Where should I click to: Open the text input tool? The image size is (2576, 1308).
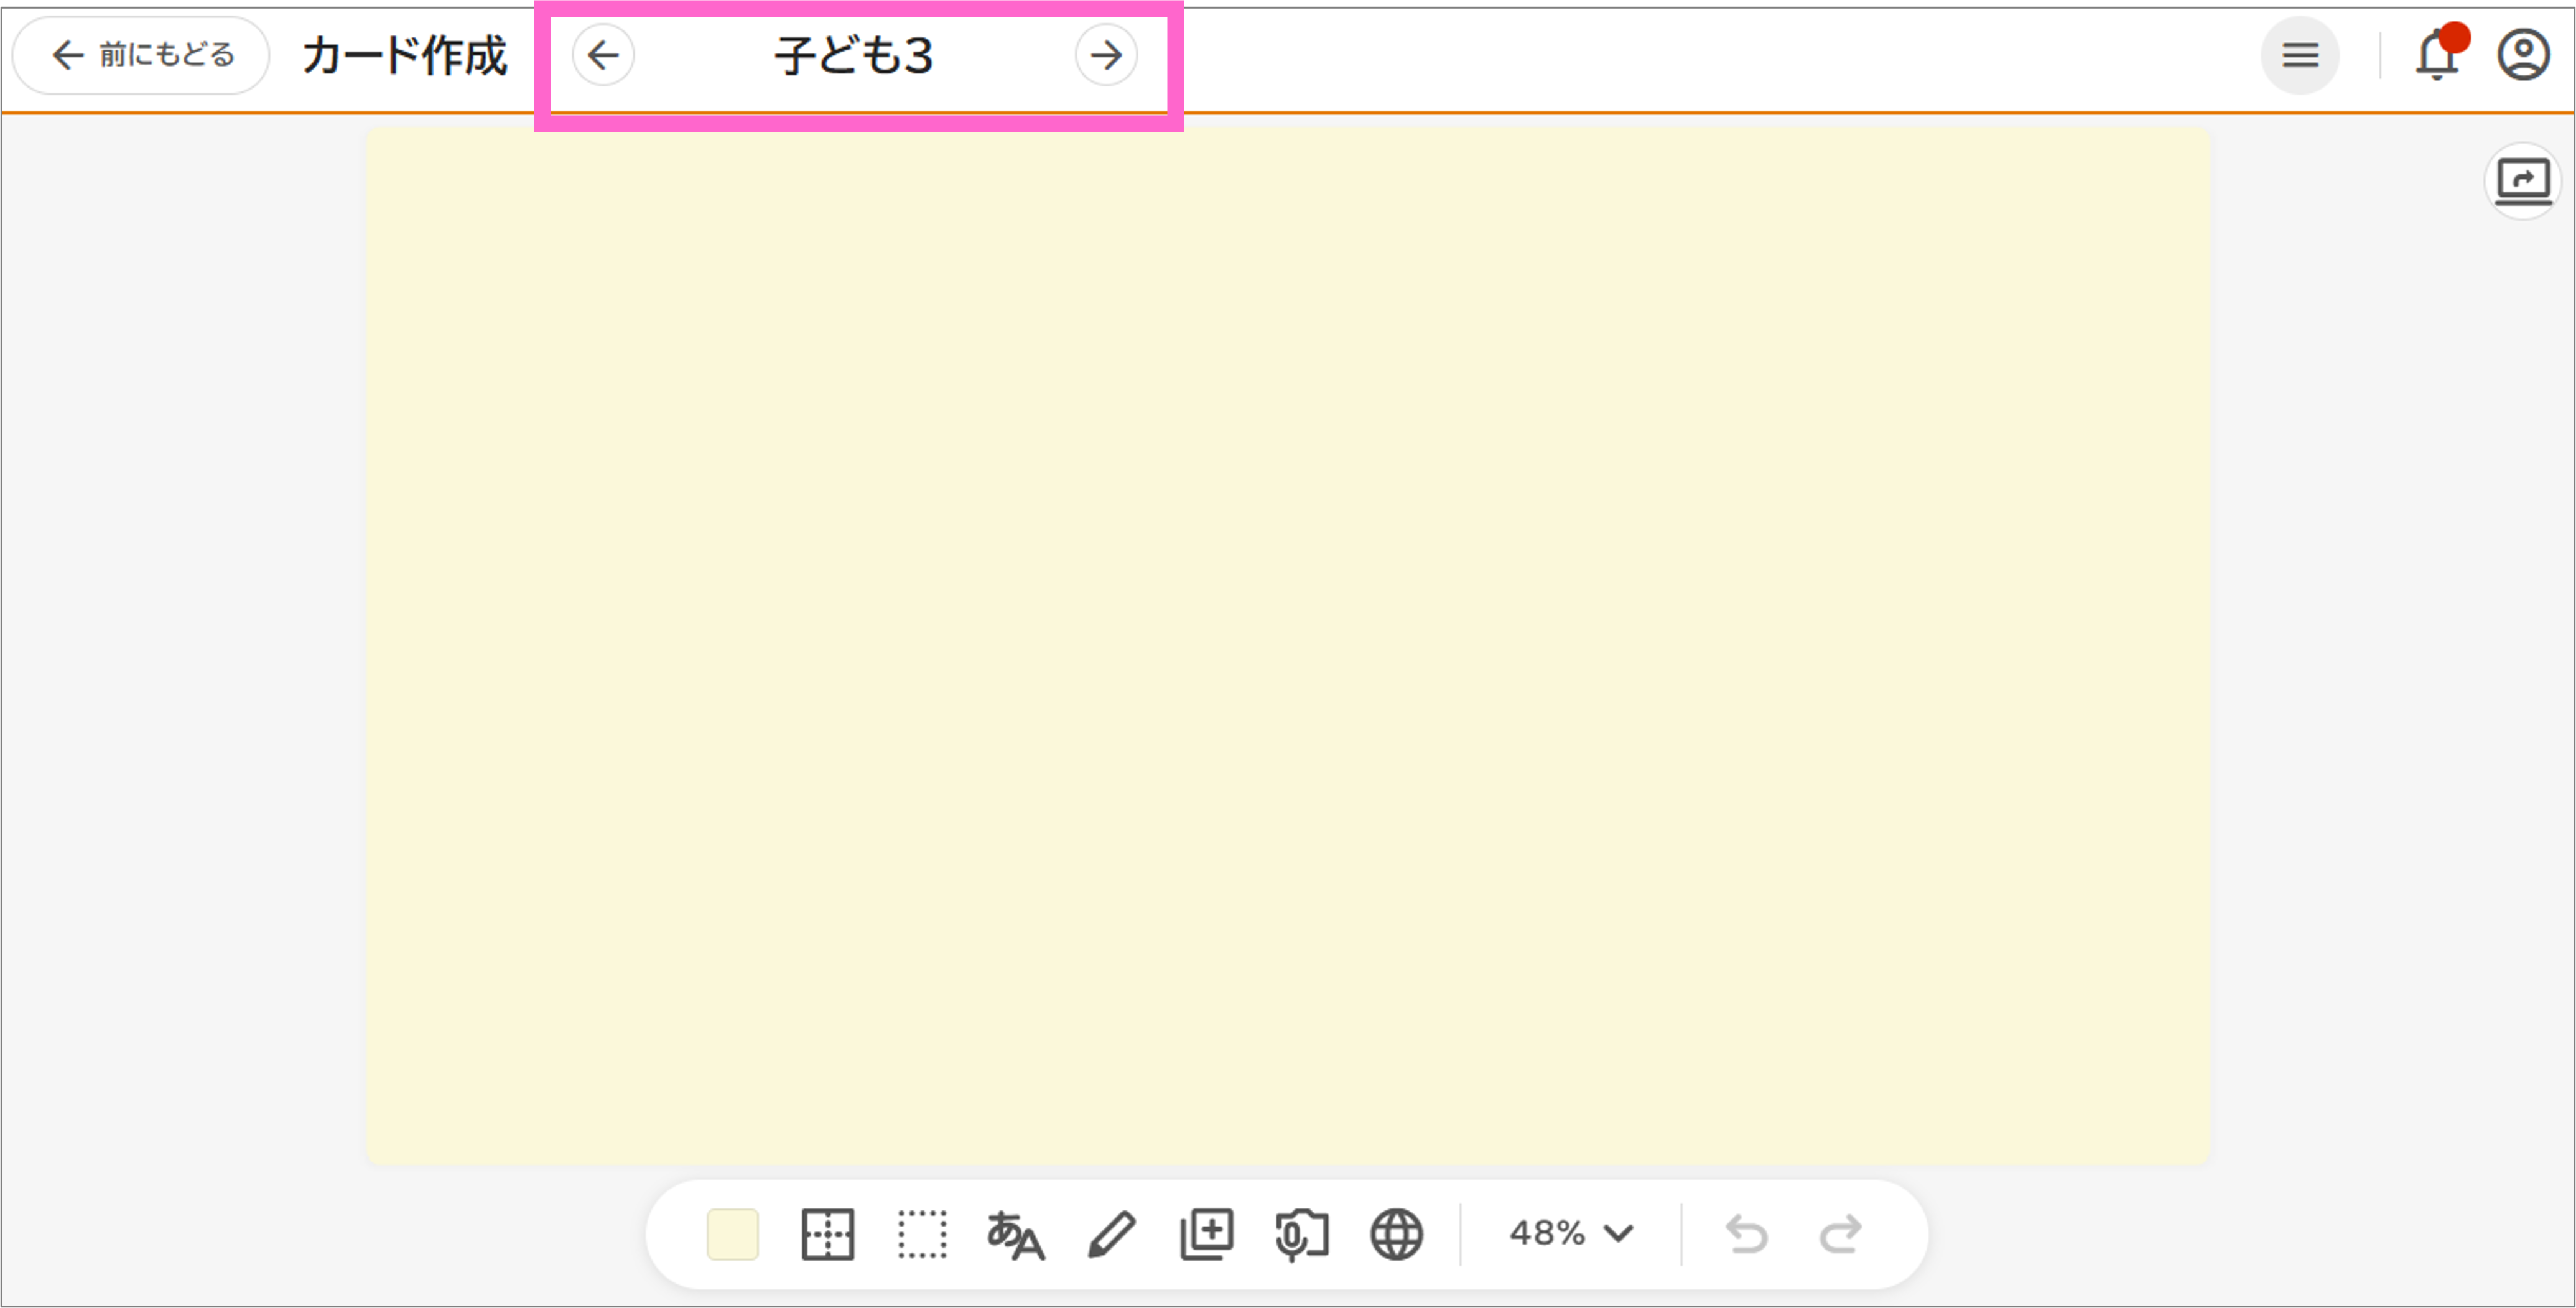1017,1234
